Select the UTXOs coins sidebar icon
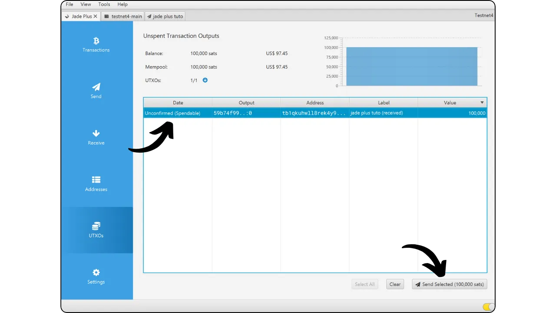The height and width of the screenshot is (313, 556). click(x=96, y=226)
